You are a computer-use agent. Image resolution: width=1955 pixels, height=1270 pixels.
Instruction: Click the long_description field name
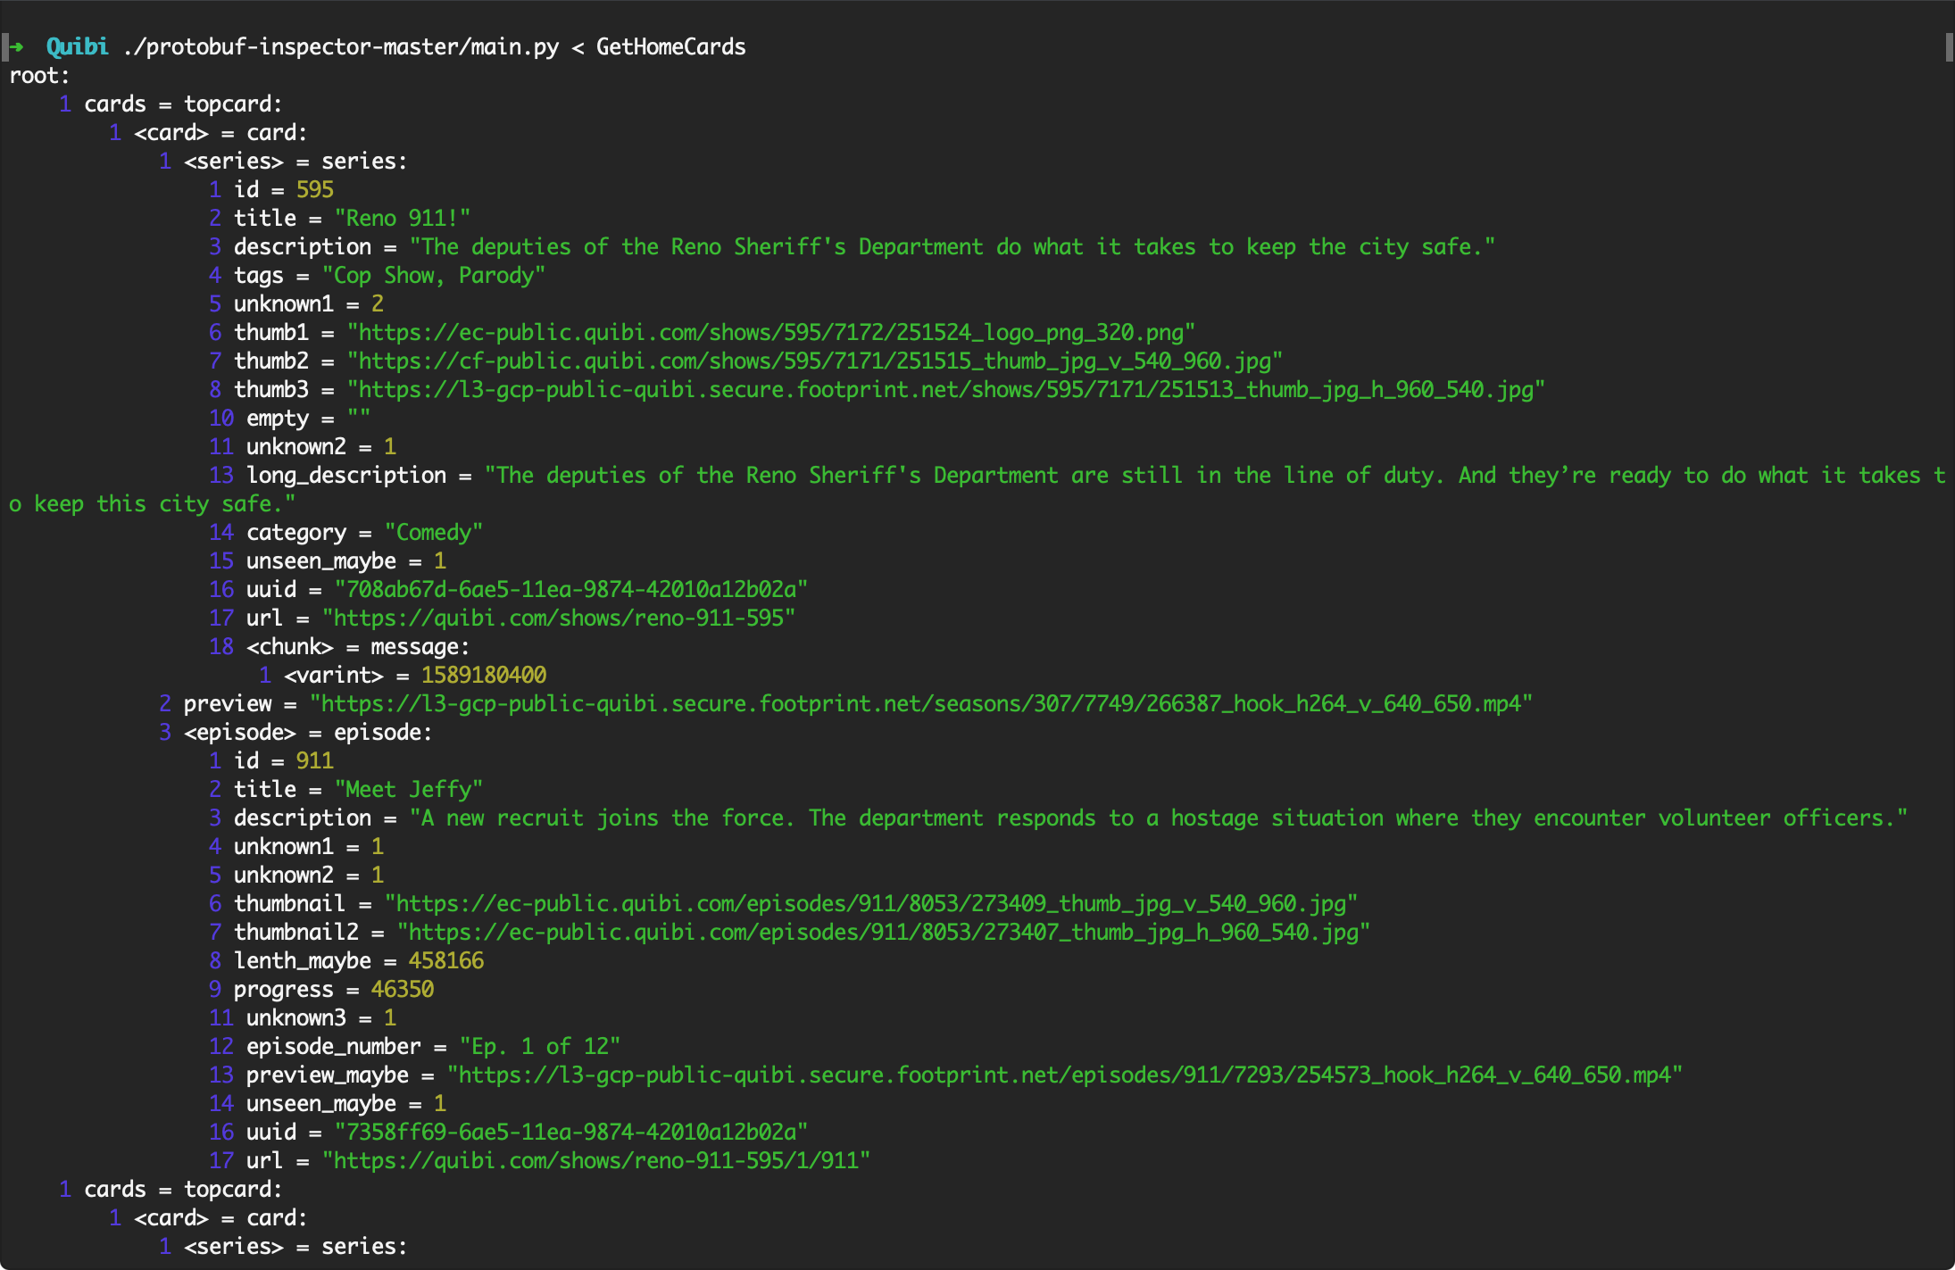(346, 475)
